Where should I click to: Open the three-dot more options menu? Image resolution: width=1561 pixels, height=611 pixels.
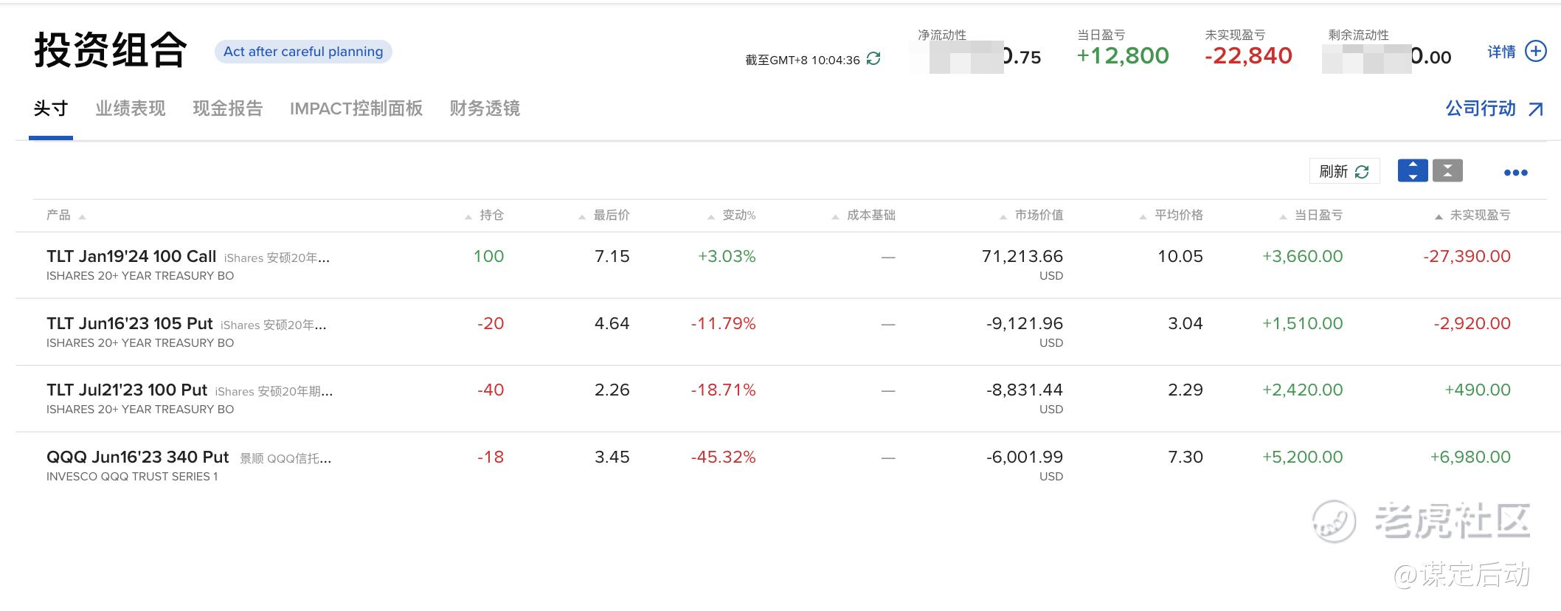point(1515,173)
